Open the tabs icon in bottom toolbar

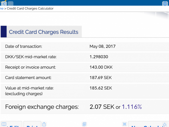click(84, 124)
